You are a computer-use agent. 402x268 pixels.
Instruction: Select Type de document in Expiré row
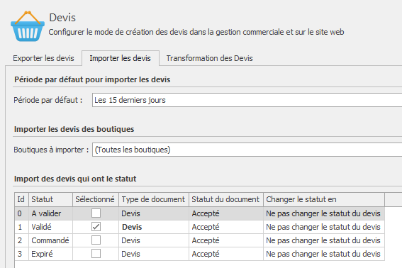click(x=154, y=254)
